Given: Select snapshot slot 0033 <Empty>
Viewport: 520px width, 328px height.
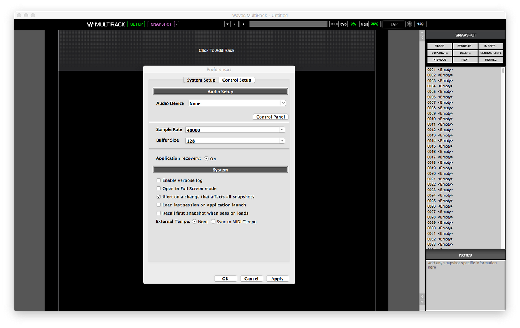Looking at the screenshot, I should click(x=464, y=245).
